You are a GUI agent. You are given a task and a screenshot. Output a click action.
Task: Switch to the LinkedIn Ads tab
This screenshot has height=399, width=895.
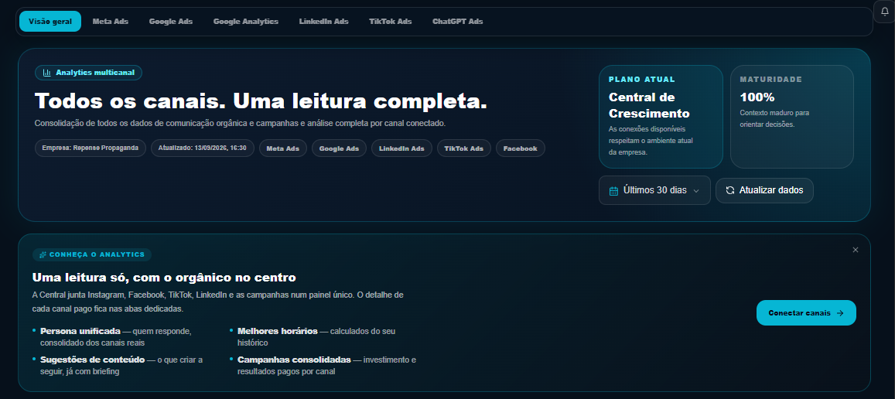tap(323, 21)
